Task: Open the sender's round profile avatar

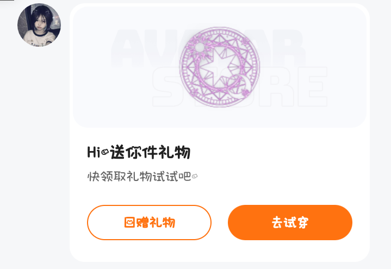Action: (39, 25)
